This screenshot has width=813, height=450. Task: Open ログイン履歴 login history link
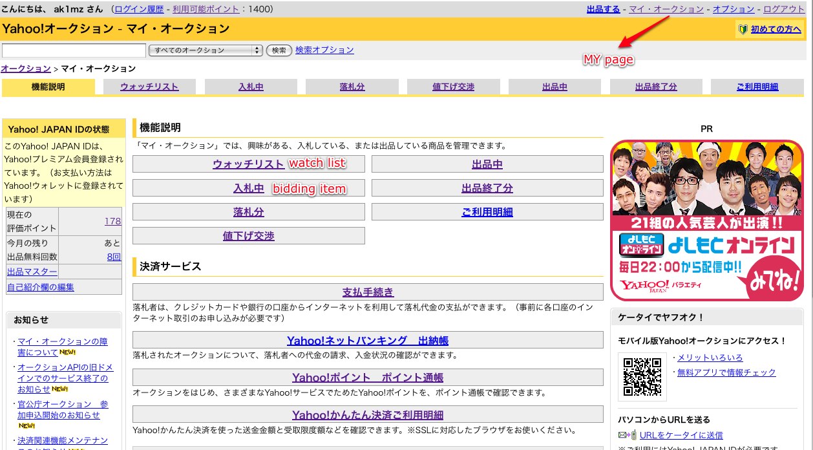click(140, 9)
